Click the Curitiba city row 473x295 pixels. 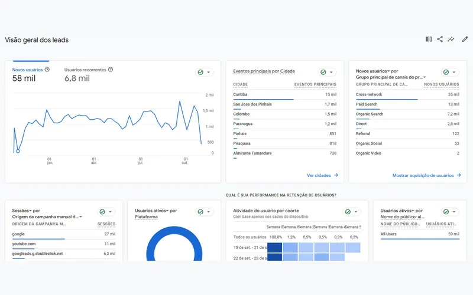pyautogui.click(x=284, y=94)
